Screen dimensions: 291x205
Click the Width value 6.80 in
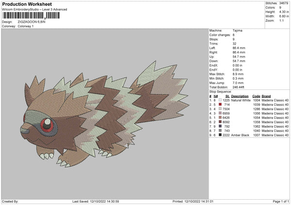click(x=284, y=16)
